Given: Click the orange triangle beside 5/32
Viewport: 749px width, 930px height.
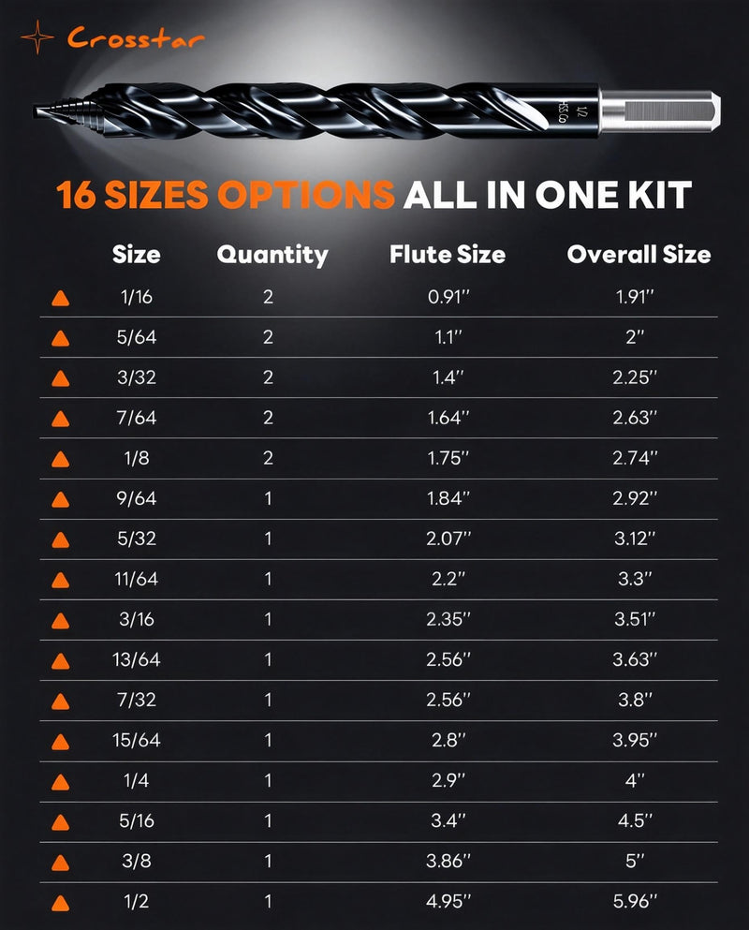Looking at the screenshot, I should (x=61, y=540).
